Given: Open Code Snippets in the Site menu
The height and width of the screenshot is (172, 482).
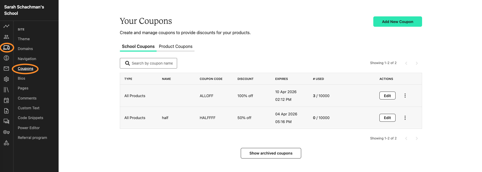Looking at the screenshot, I should pos(30,118).
